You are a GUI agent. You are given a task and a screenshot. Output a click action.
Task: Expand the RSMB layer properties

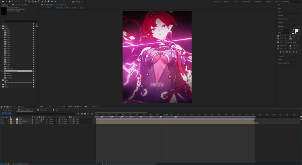tap(9, 119)
